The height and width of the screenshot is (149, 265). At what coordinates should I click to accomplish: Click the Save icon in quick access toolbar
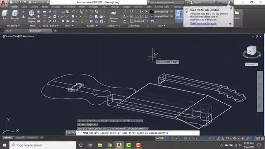point(20,2)
